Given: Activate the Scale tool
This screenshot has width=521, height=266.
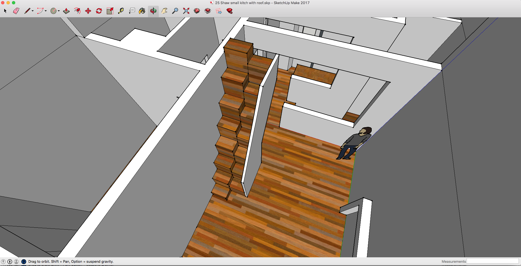Looking at the screenshot, I should 110,11.
